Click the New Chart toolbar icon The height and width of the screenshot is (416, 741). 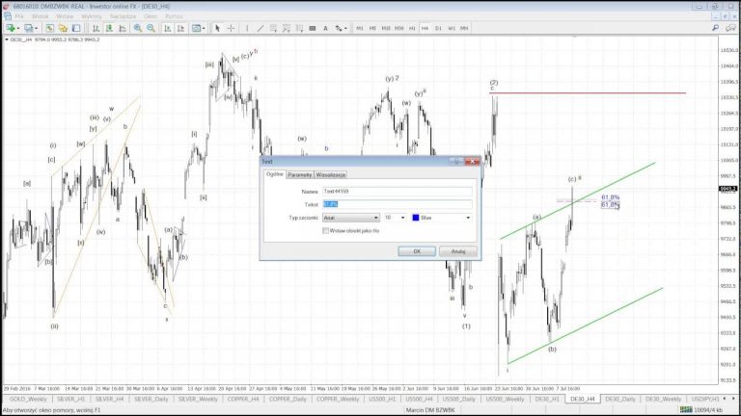(10, 28)
